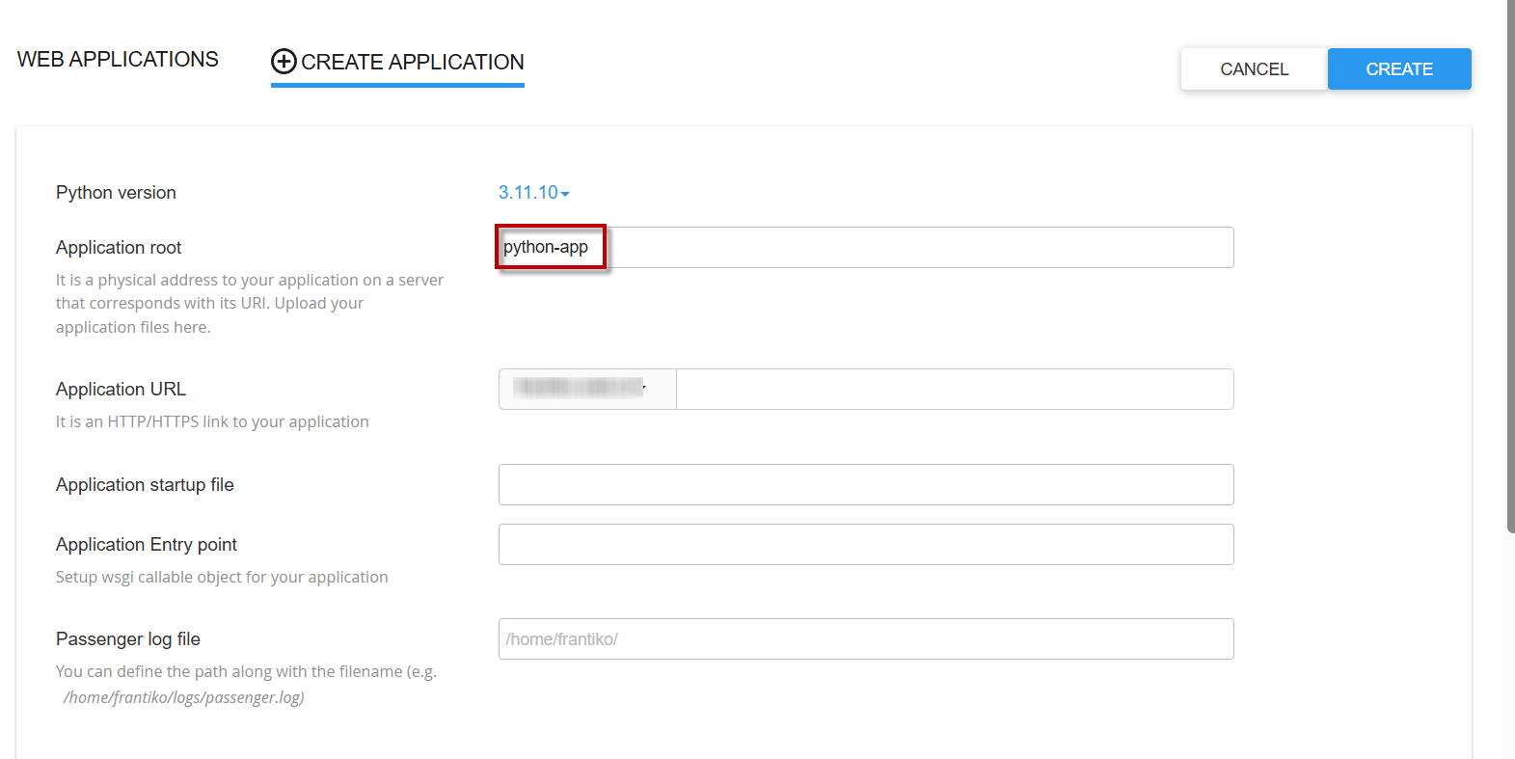
Task: Click the caret arrow next to 3.11.10
Action: [565, 194]
